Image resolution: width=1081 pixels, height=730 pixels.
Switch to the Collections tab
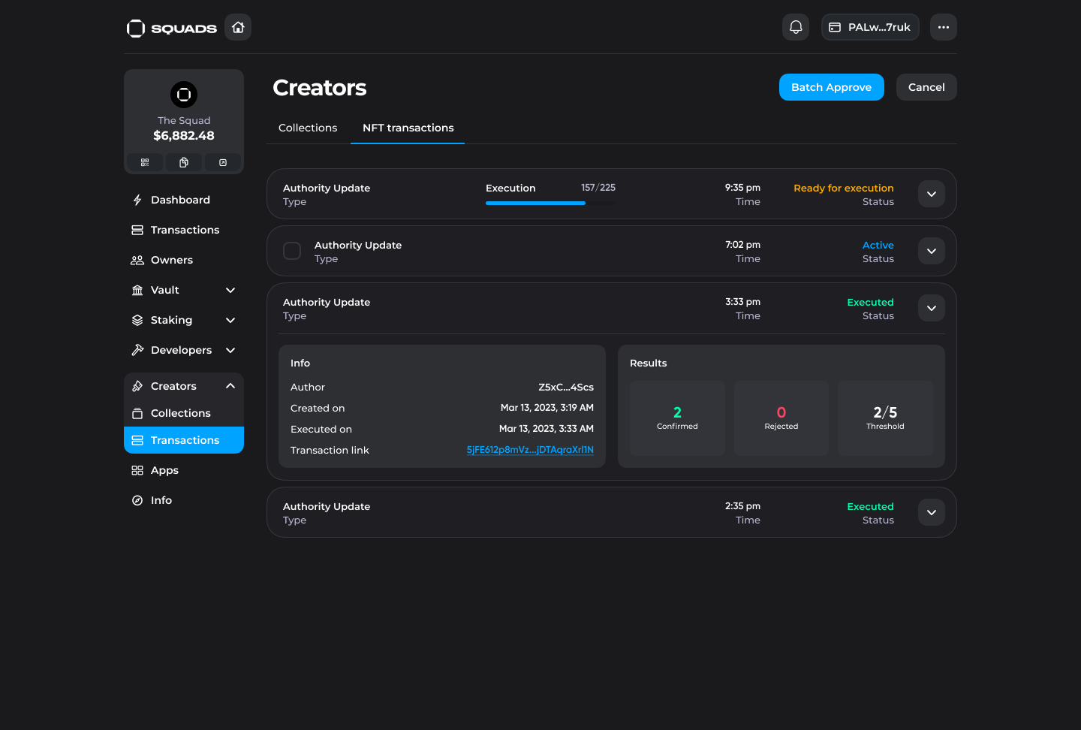click(308, 128)
